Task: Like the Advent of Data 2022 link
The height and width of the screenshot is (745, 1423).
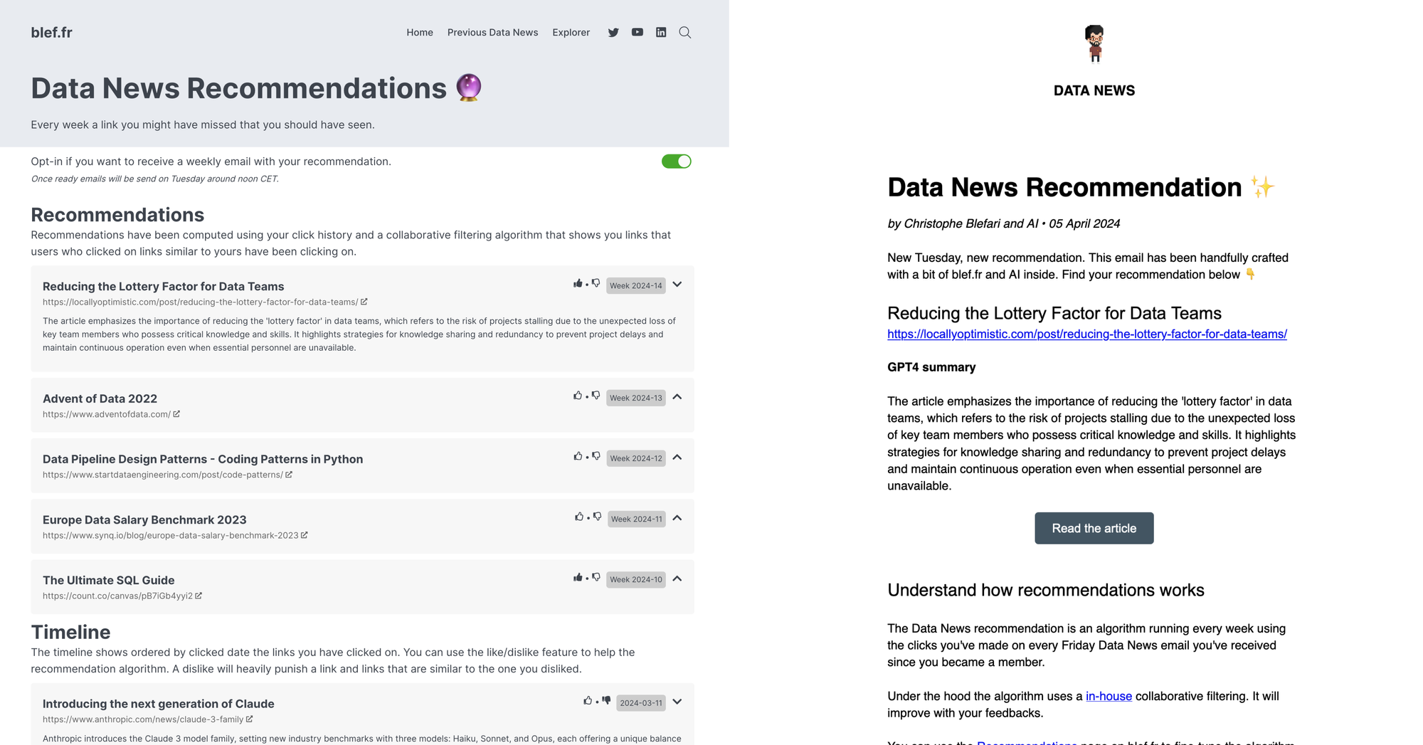Action: (x=578, y=396)
